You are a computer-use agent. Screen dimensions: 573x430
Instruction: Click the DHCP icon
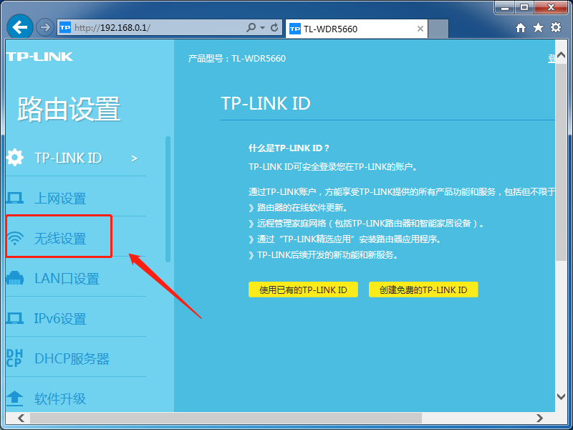(x=14, y=358)
